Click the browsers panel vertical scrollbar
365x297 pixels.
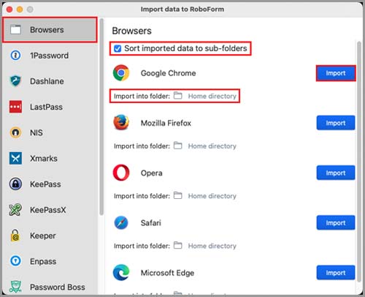(359, 161)
